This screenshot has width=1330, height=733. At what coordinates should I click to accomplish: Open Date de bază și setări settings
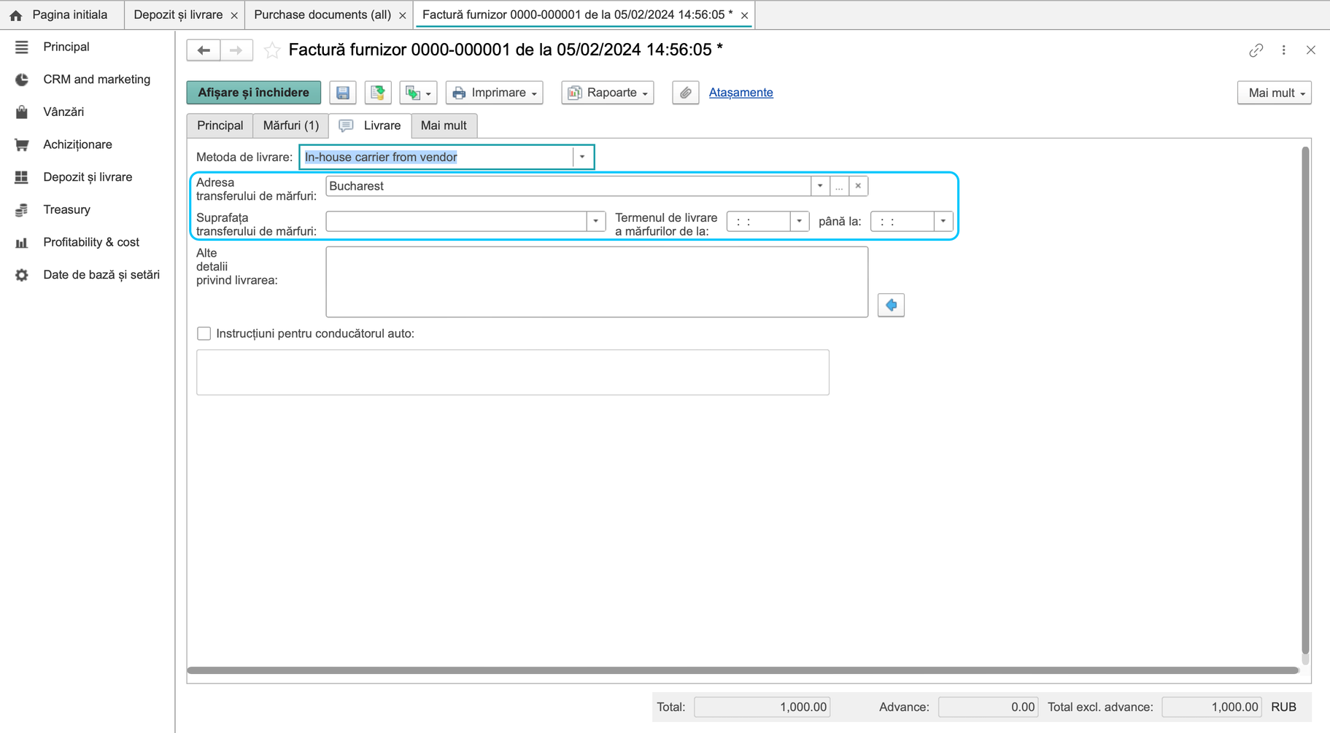101,275
